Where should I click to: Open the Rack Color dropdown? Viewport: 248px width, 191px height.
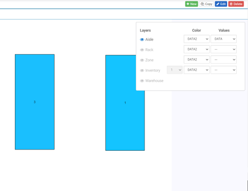pyautogui.click(x=197, y=49)
